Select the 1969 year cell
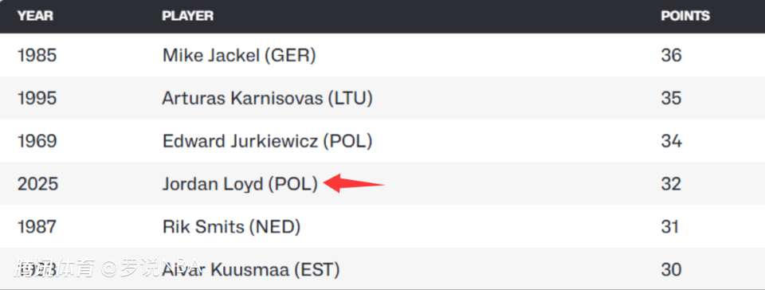This screenshot has width=765, height=290. click(37, 141)
